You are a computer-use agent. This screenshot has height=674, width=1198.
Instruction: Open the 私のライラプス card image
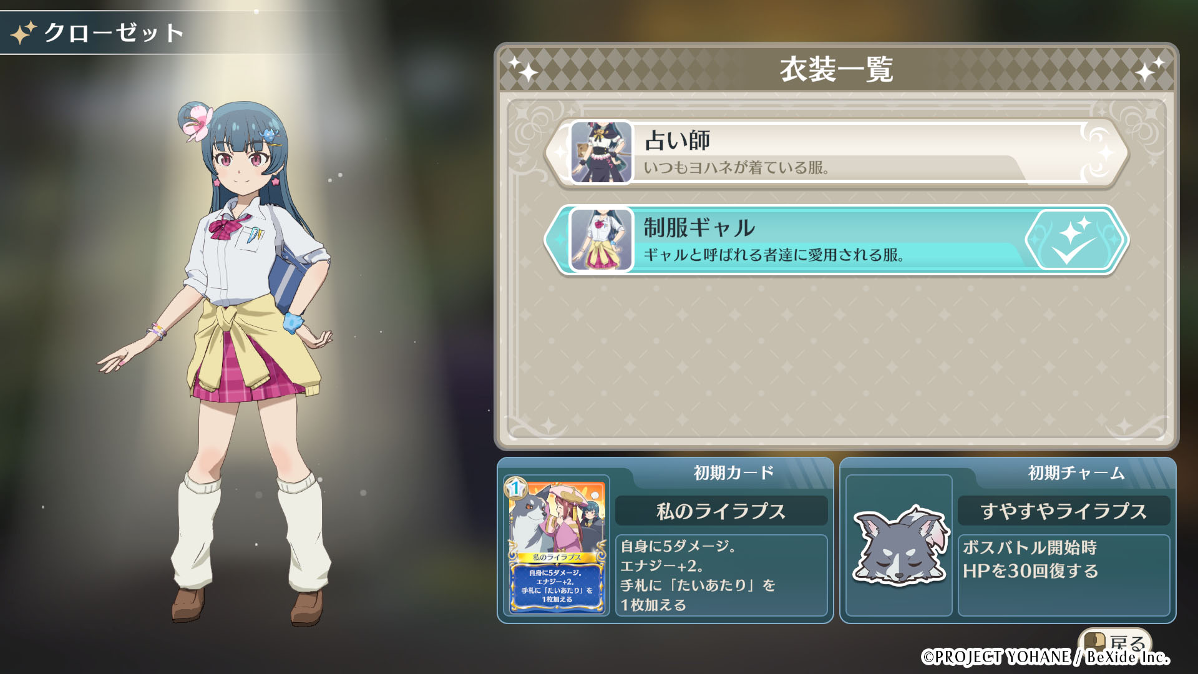557,546
